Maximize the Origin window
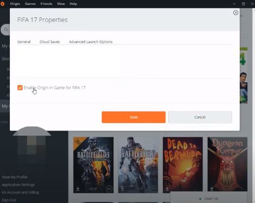The image size is (255, 203). click(244, 4)
